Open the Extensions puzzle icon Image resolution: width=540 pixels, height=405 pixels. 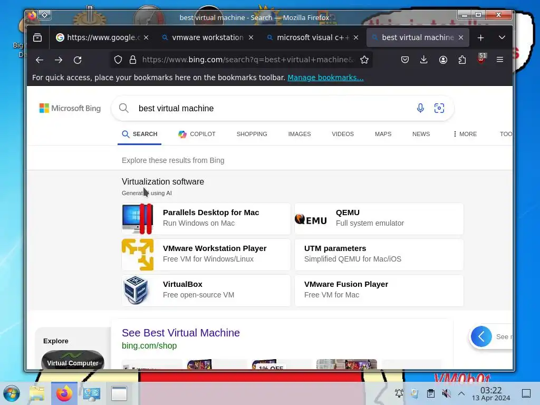[462, 60]
